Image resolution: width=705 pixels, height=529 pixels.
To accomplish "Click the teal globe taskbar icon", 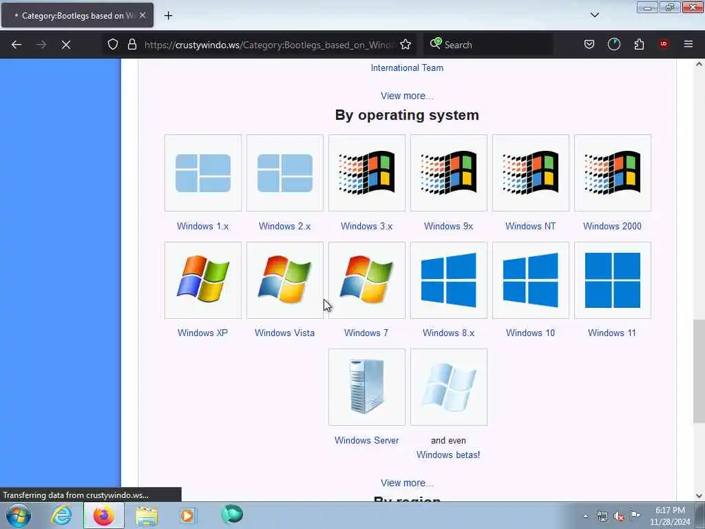I will [x=232, y=515].
